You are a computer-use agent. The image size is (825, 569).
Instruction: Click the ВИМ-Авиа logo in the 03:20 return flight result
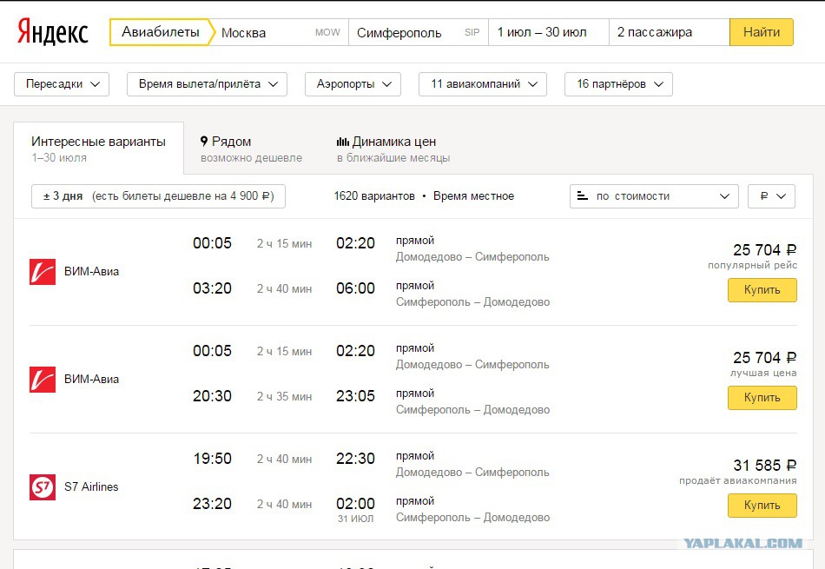click(43, 272)
